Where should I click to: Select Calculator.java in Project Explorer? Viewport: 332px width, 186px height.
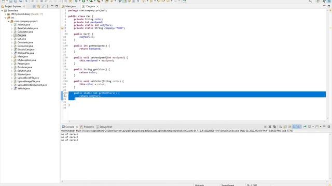pyautogui.click(x=25, y=32)
